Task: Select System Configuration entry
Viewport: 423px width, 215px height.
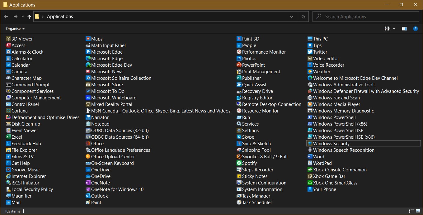Action: coord(261,183)
